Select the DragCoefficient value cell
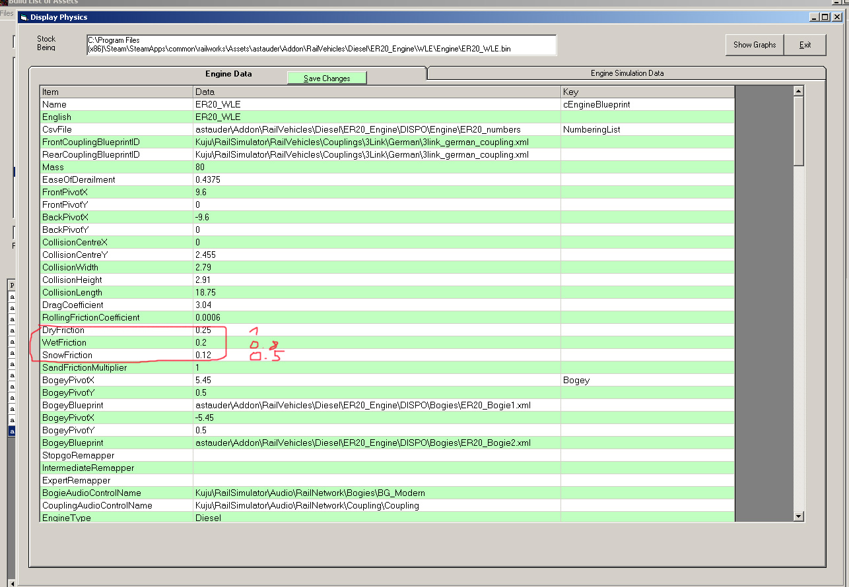 point(376,305)
